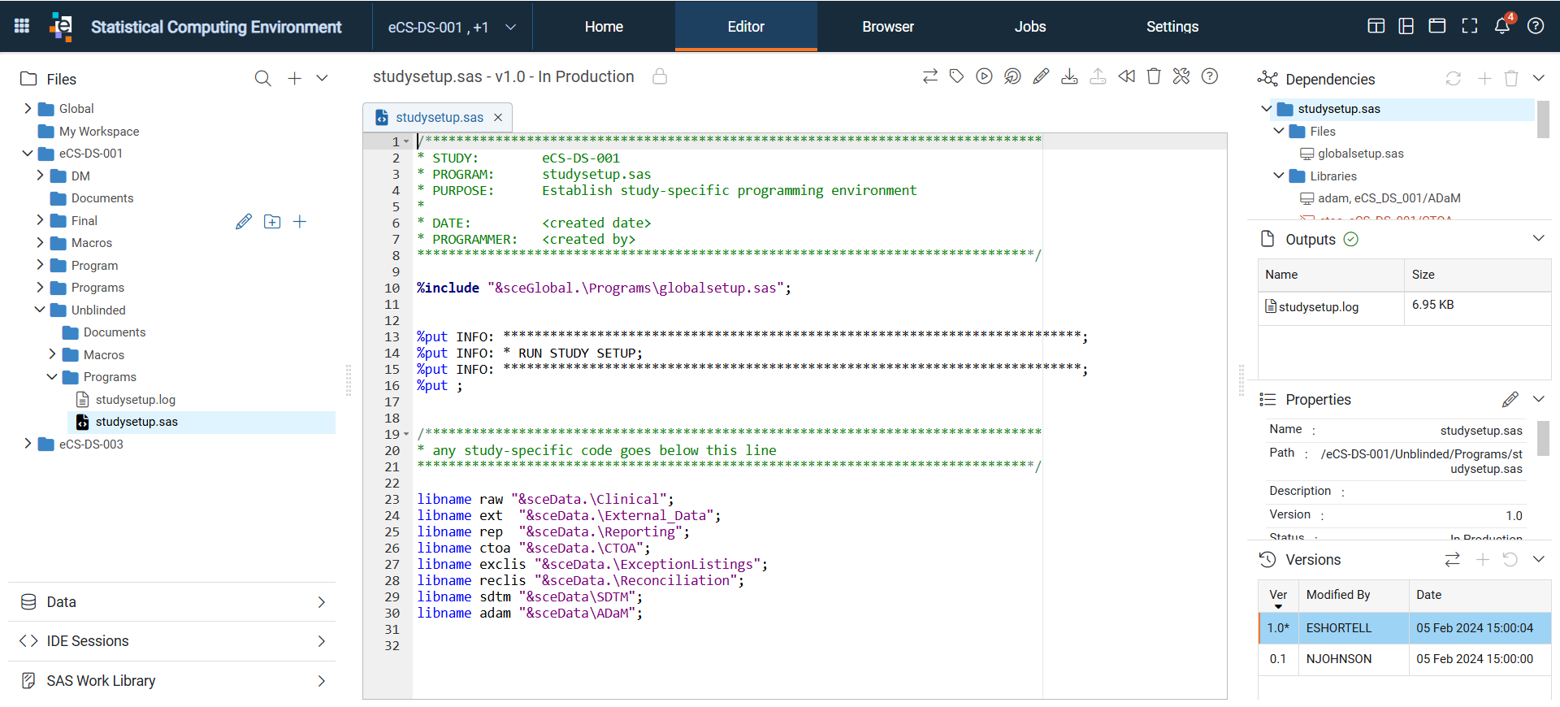Run the program with the play icon
This screenshot has height=707, width=1560.
(x=984, y=76)
